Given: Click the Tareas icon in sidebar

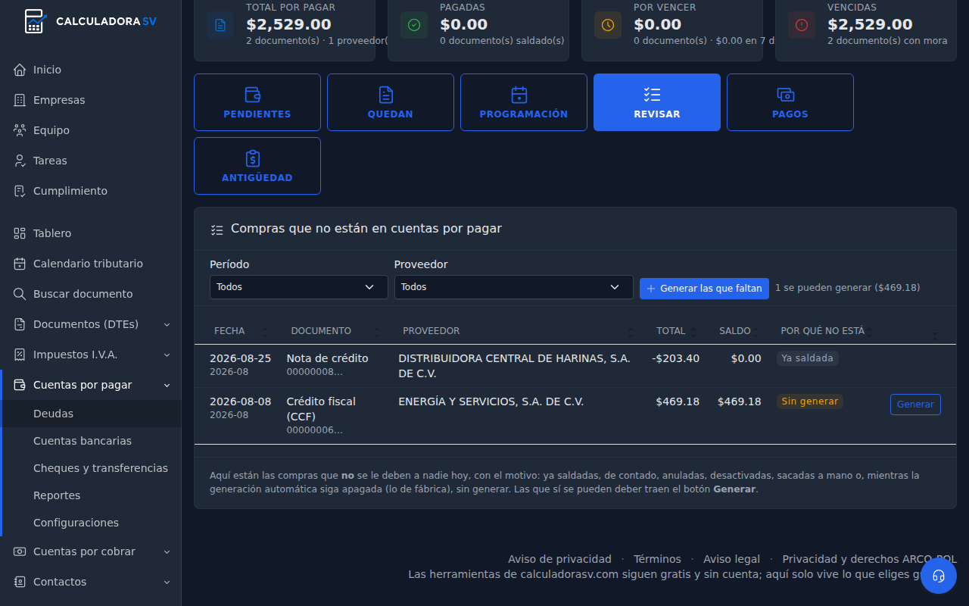Looking at the screenshot, I should [20, 161].
